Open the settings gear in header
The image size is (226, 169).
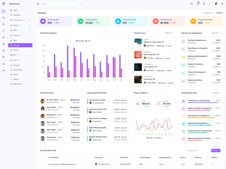pos(222,4)
